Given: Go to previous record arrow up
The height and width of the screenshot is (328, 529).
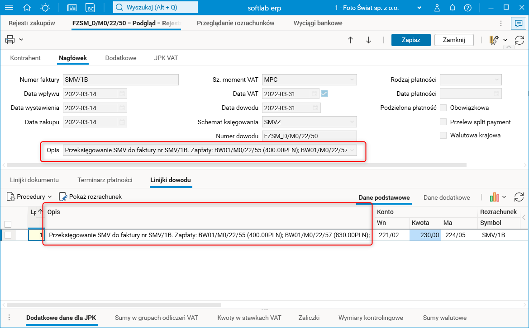Looking at the screenshot, I should [351, 40].
